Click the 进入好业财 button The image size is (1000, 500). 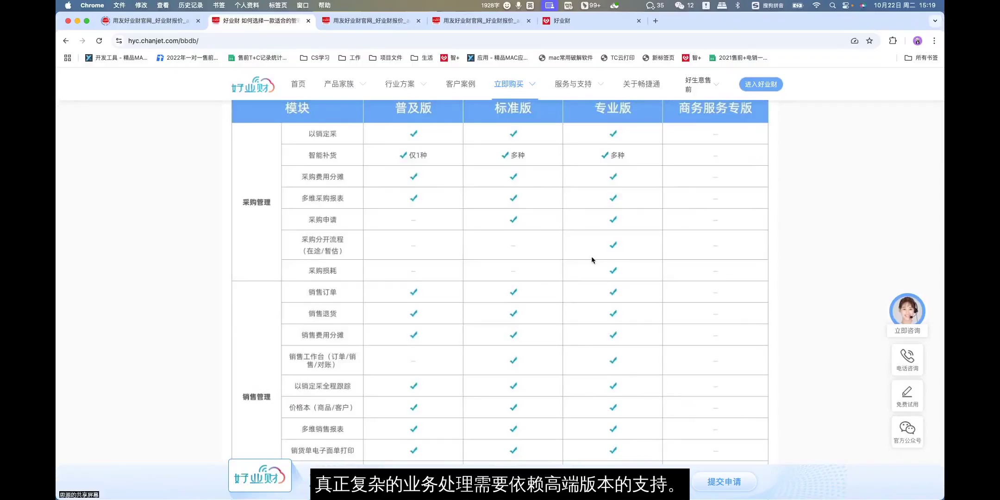[760, 84]
